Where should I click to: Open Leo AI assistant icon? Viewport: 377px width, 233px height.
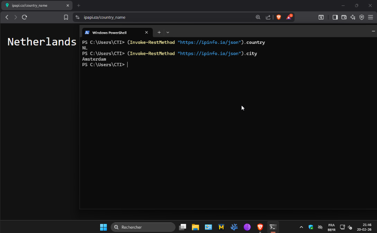pos(353,17)
